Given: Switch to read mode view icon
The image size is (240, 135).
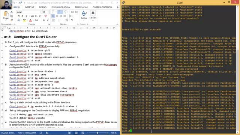Looking at the screenshot, I should [x=69, y=133].
